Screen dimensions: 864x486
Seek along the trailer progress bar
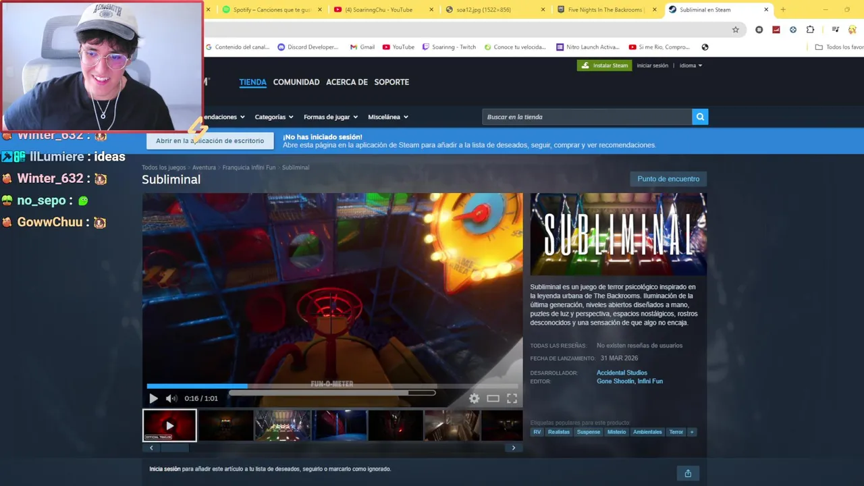coord(332,386)
